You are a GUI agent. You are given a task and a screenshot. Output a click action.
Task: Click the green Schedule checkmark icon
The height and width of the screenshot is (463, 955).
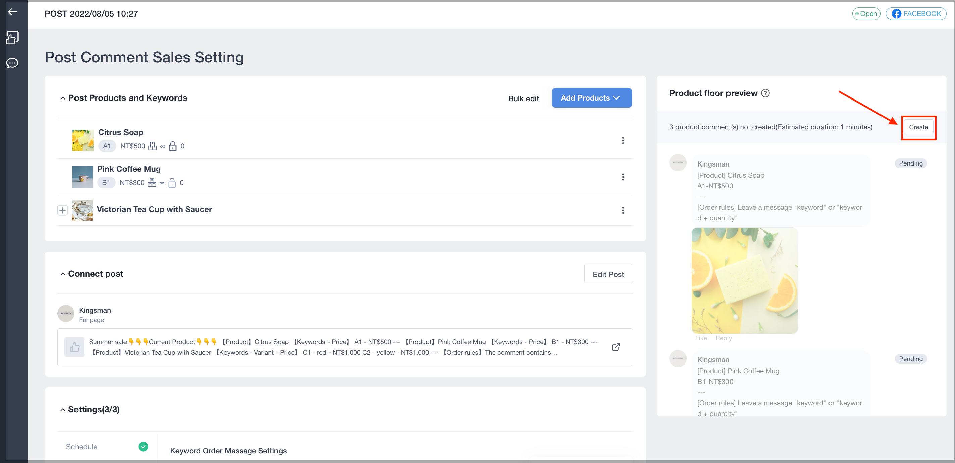[x=143, y=446]
